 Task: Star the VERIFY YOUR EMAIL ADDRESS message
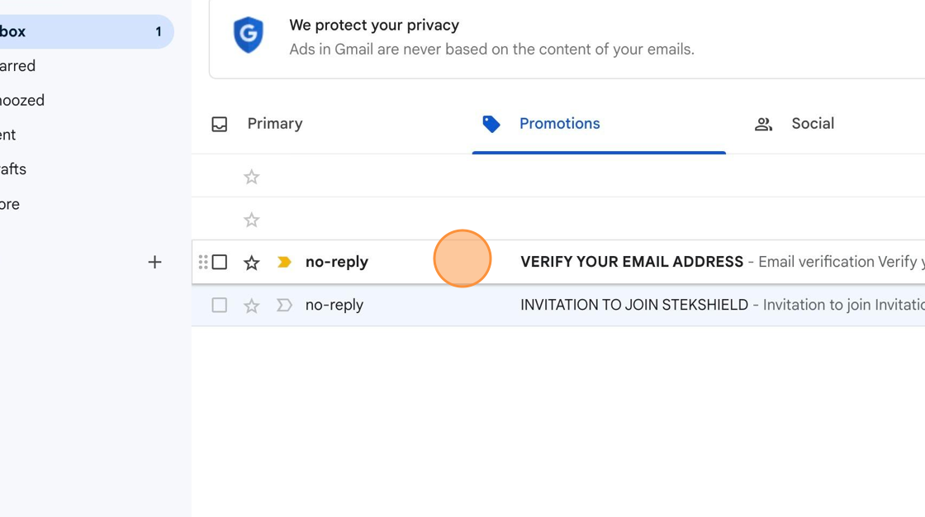pyautogui.click(x=251, y=262)
